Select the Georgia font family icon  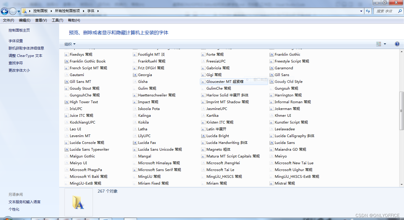[x=135, y=75]
